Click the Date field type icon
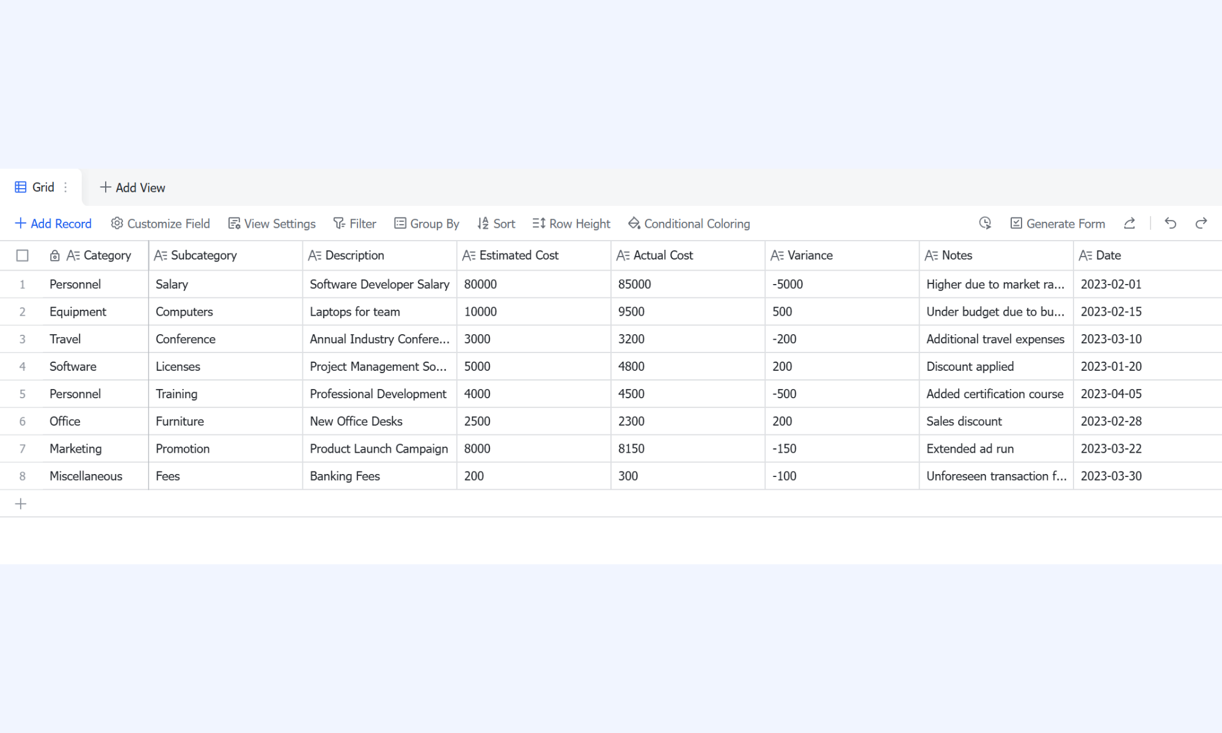The width and height of the screenshot is (1222, 733). [1086, 255]
